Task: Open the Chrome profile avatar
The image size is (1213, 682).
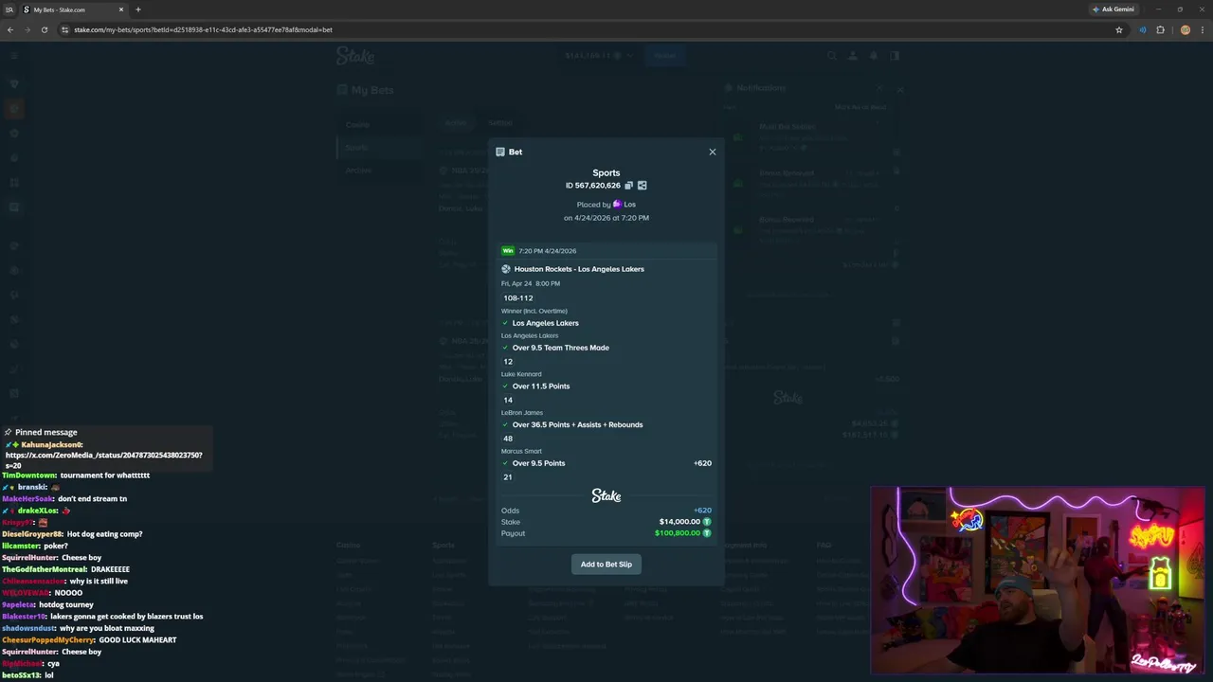Action: point(1185,29)
